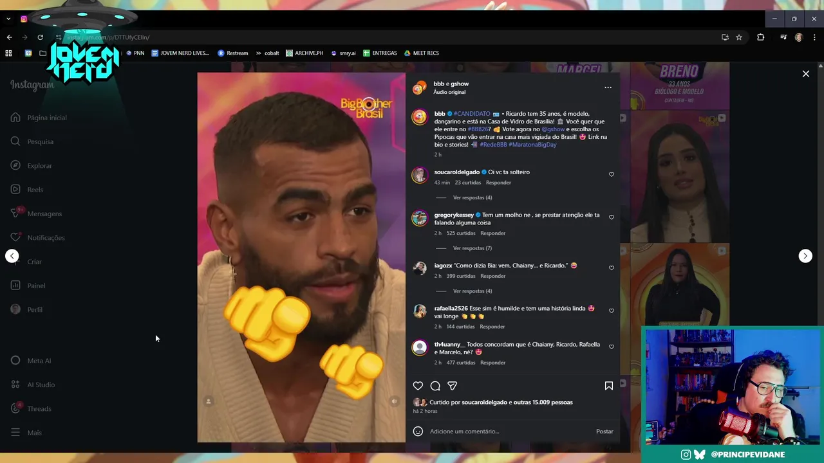Go to the next post arrow

click(x=805, y=256)
